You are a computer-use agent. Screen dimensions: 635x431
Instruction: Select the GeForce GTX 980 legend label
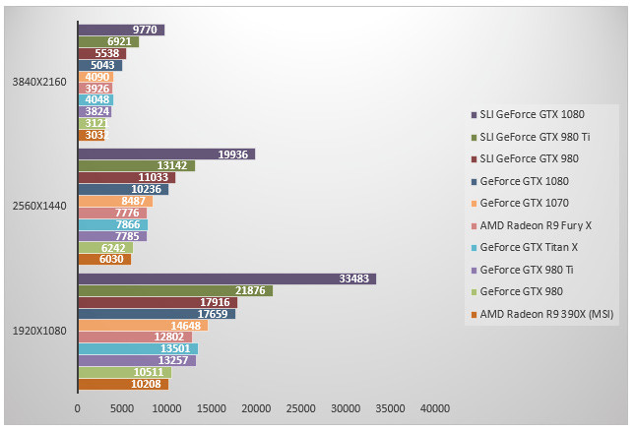point(522,291)
